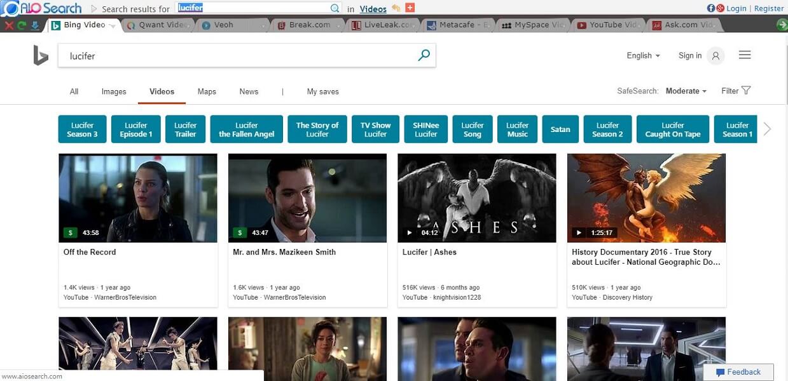Click the blue download arrow icon

pyautogui.click(x=34, y=25)
